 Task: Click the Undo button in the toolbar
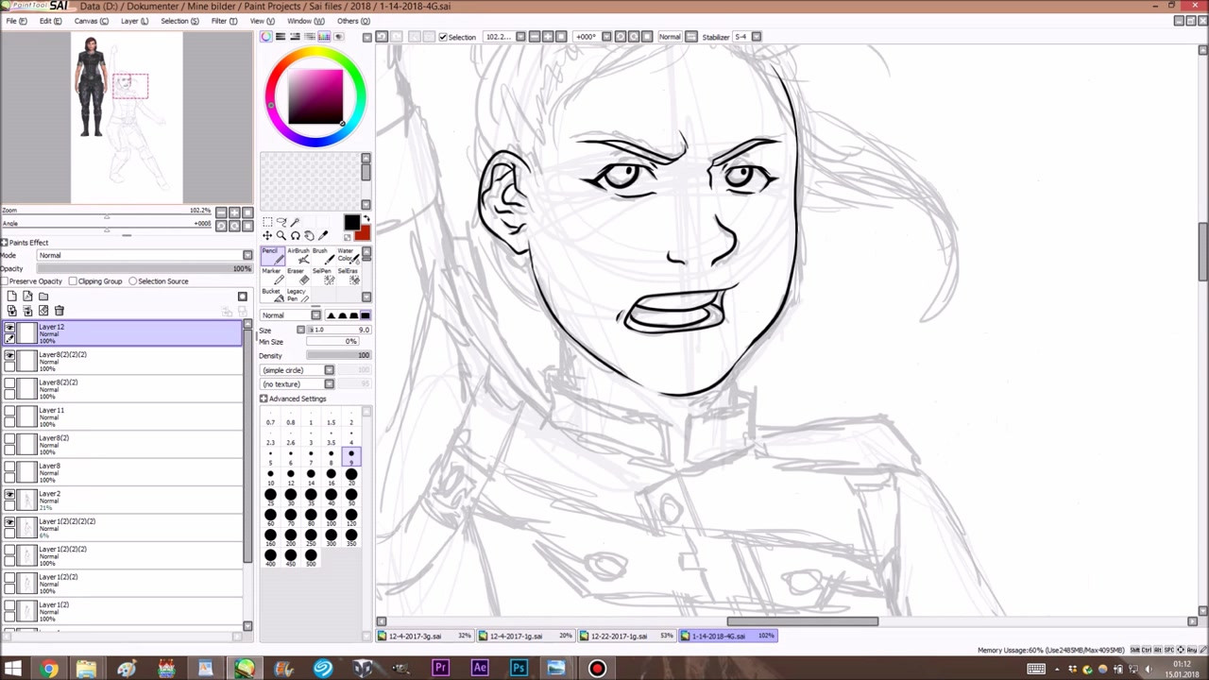[x=382, y=37]
